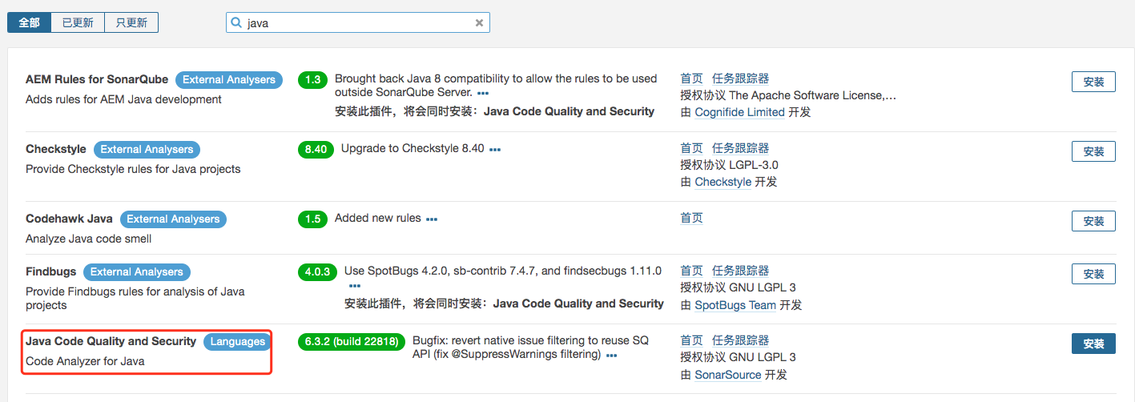Click the Checkstyle plugin title
Viewport: 1135px width, 402px height.
coord(56,149)
